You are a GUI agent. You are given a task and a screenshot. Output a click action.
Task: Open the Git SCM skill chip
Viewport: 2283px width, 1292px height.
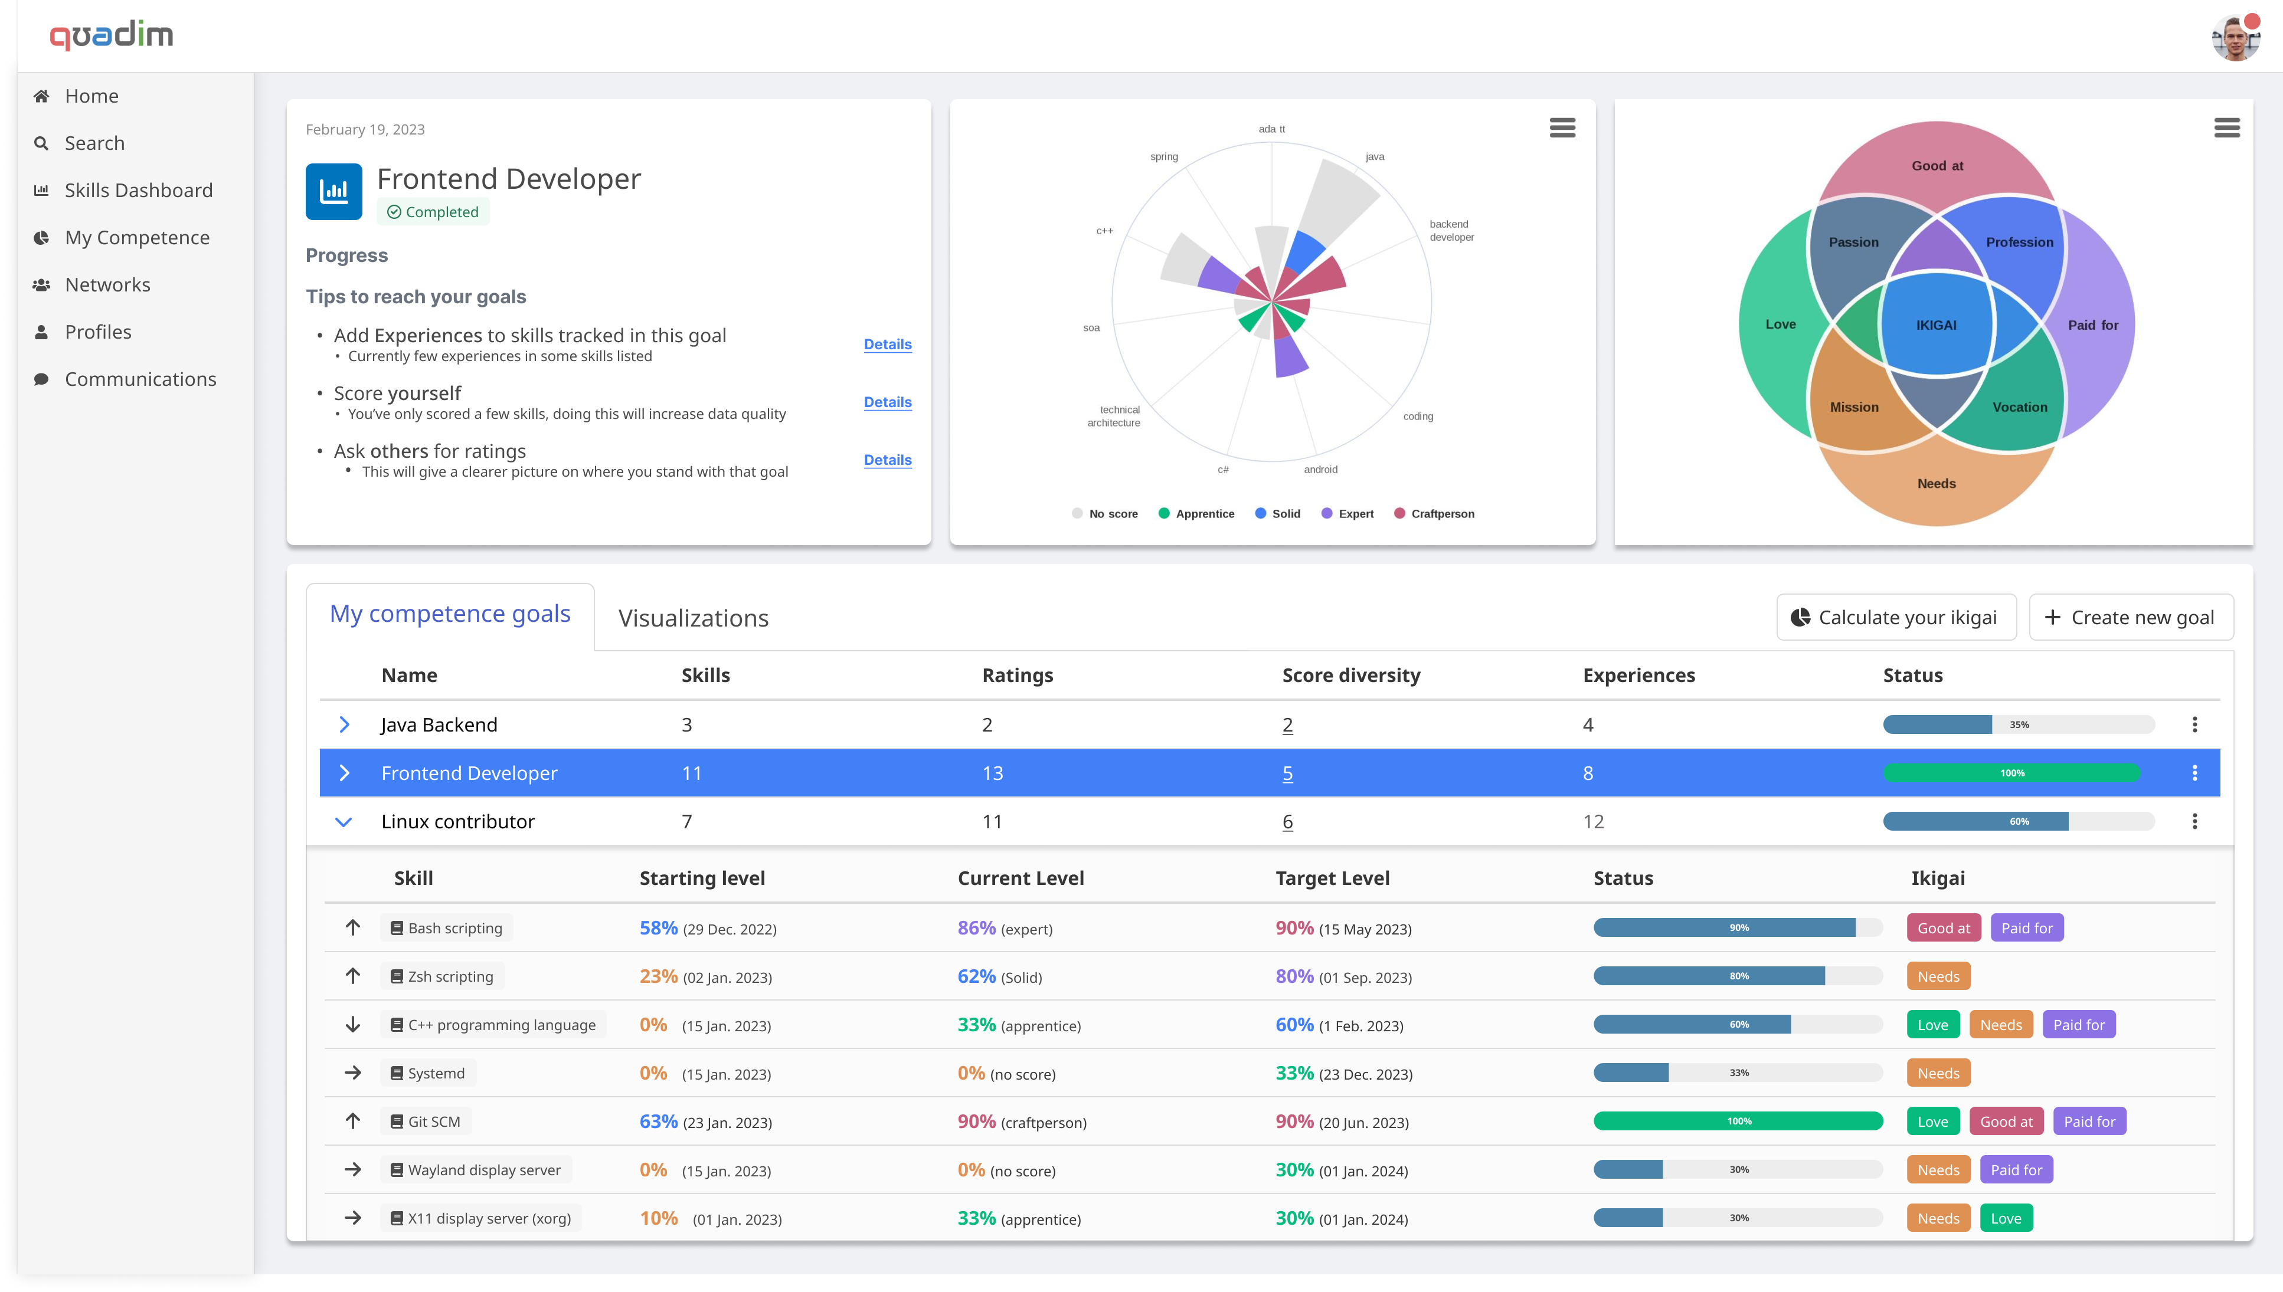pos(426,1122)
